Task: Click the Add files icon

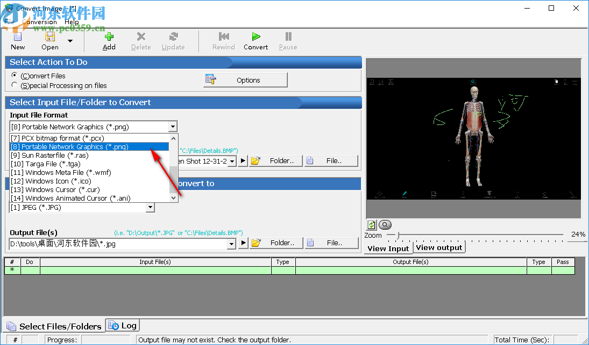Action: pyautogui.click(x=109, y=38)
